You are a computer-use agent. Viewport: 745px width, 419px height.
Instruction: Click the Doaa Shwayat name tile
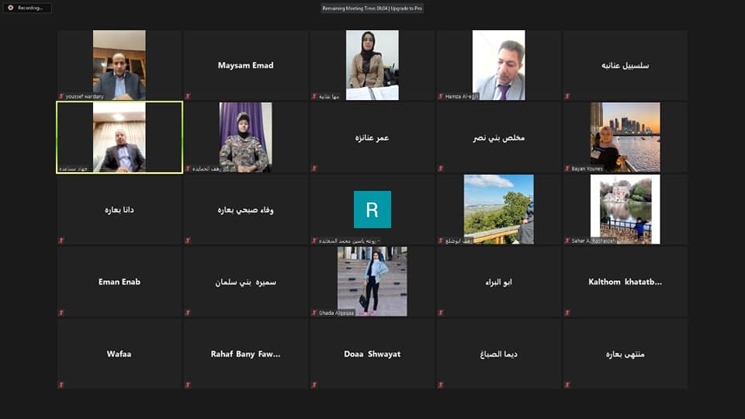coord(372,354)
